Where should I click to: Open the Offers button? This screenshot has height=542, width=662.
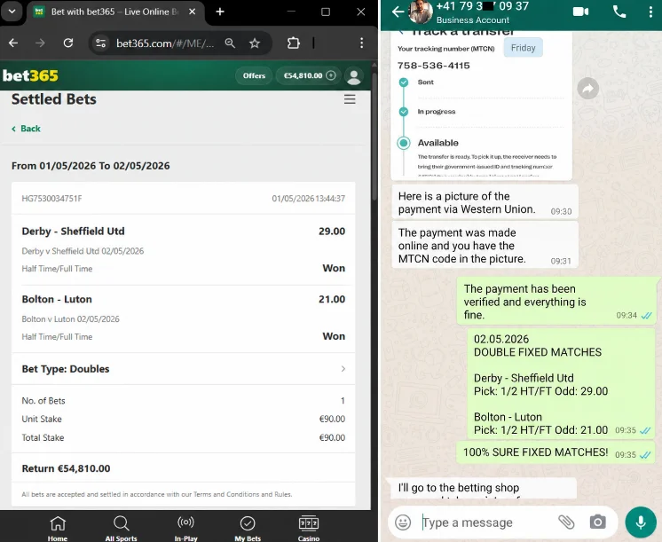click(254, 75)
